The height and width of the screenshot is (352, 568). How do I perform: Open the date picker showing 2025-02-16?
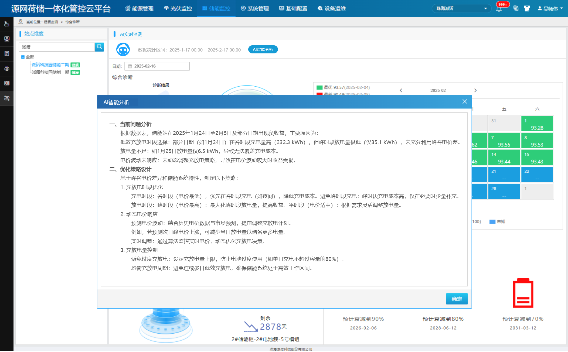157,66
